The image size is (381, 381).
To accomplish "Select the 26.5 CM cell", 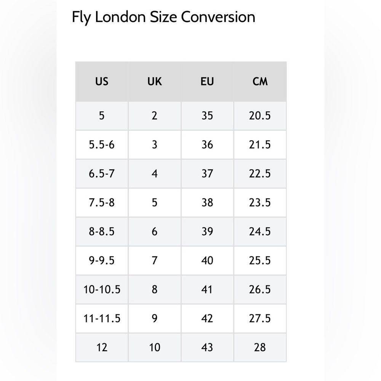I will (260, 290).
